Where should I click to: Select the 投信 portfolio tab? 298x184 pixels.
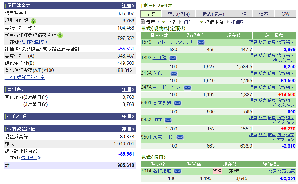(242, 14)
